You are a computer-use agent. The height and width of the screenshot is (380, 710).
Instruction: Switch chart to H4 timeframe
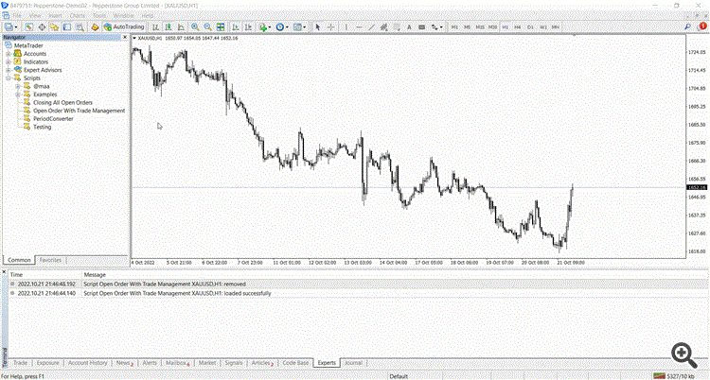click(518, 27)
